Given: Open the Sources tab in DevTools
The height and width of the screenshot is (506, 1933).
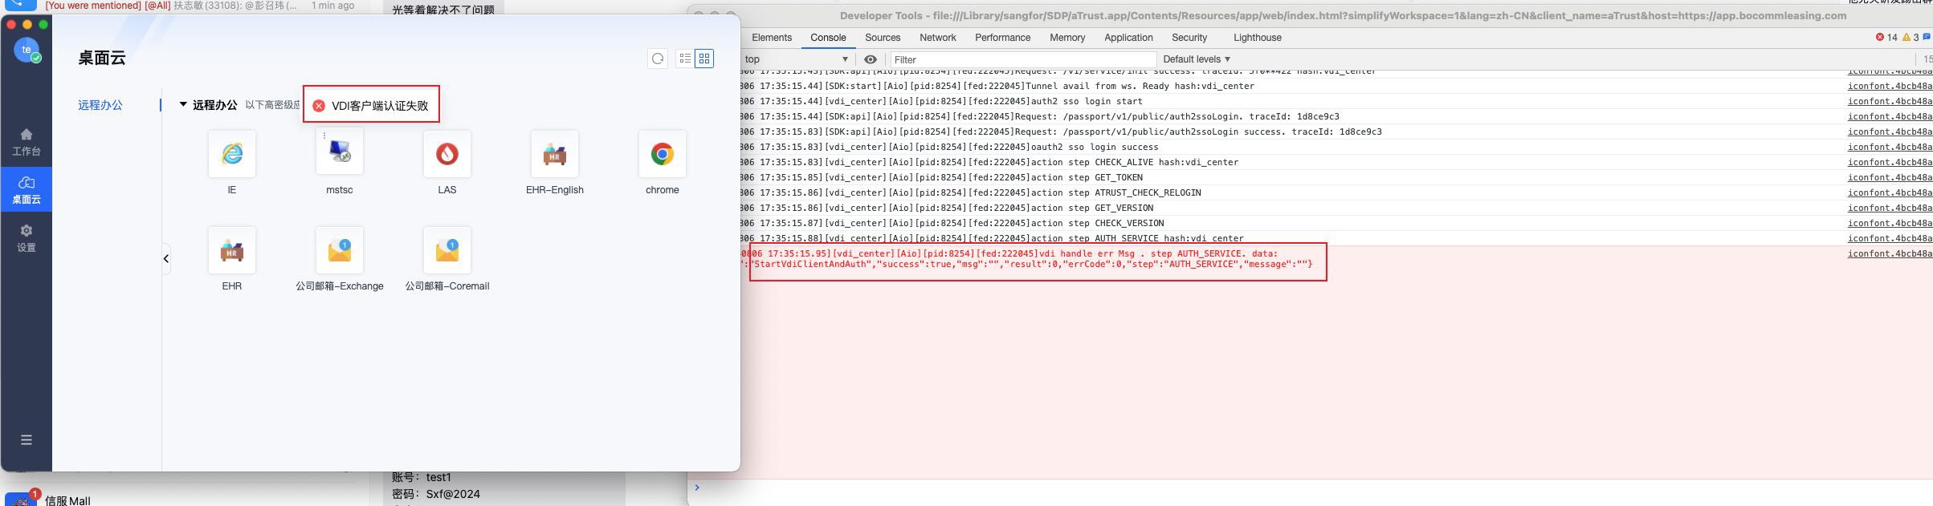Looking at the screenshot, I should 882,38.
